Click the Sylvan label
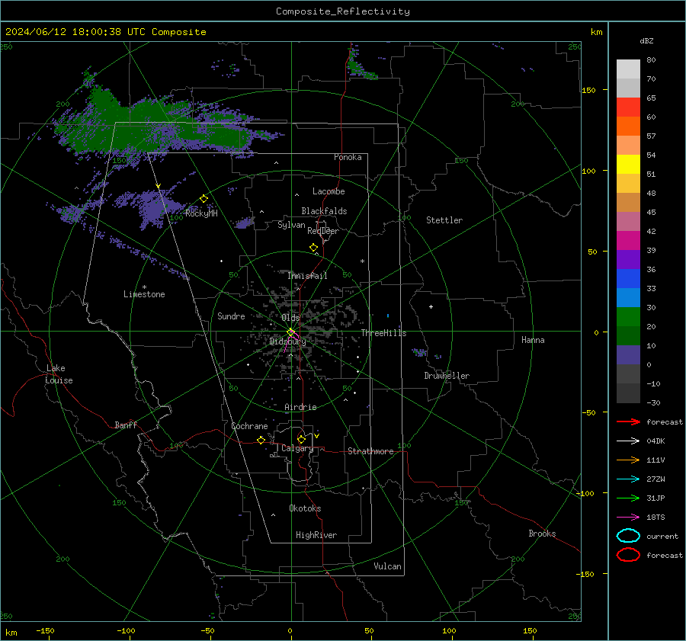Image resolution: width=686 pixels, height=641 pixels. (x=291, y=225)
